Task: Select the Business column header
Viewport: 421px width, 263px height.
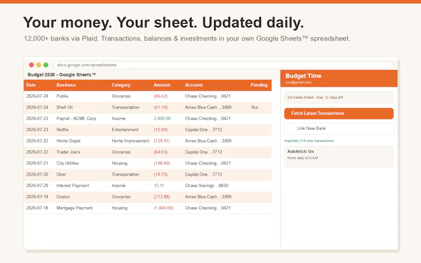Action: pyautogui.click(x=66, y=85)
